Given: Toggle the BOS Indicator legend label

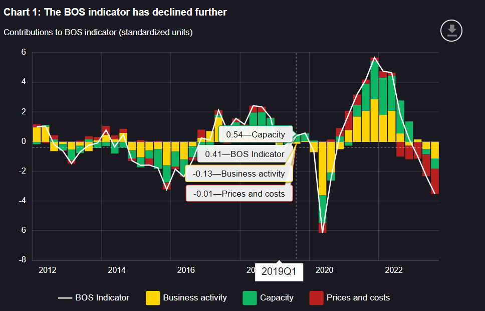Looking at the screenshot, I should (x=102, y=298).
